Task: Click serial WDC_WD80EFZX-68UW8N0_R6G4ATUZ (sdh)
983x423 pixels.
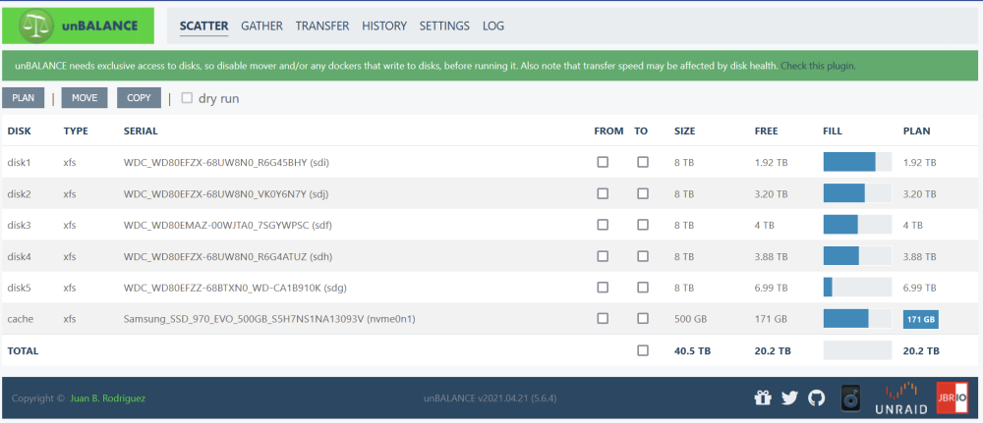Action: (x=228, y=256)
